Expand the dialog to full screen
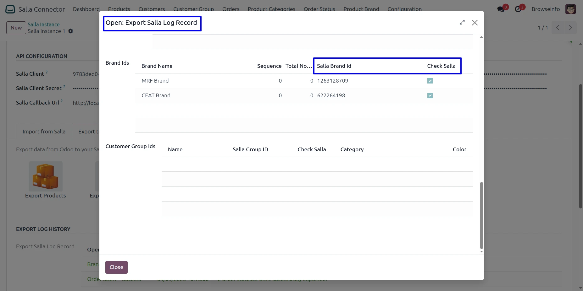Viewport: 583px width, 291px height. [462, 23]
